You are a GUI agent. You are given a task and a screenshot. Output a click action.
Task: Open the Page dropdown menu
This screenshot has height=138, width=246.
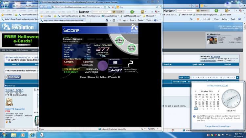pos(133,20)
